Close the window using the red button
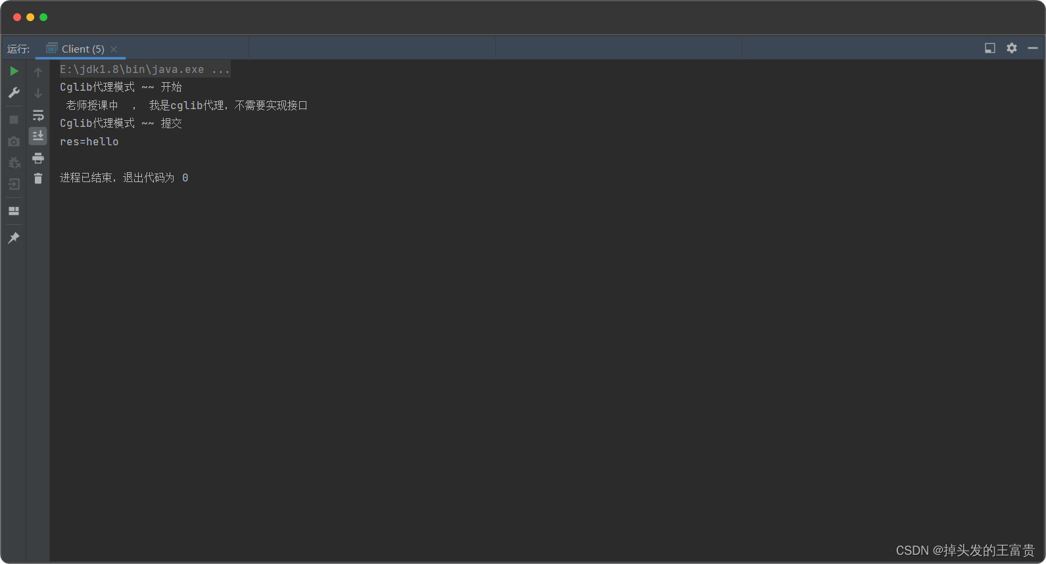This screenshot has width=1046, height=564. point(17,17)
